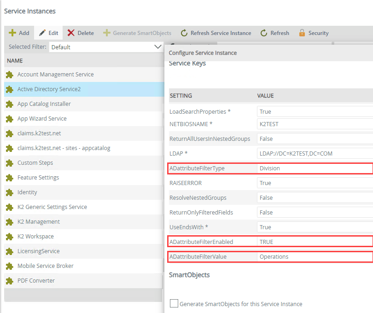Viewport: 373px width, 313px height.
Task: Click the pencil Edit icon
Action: (x=42, y=33)
